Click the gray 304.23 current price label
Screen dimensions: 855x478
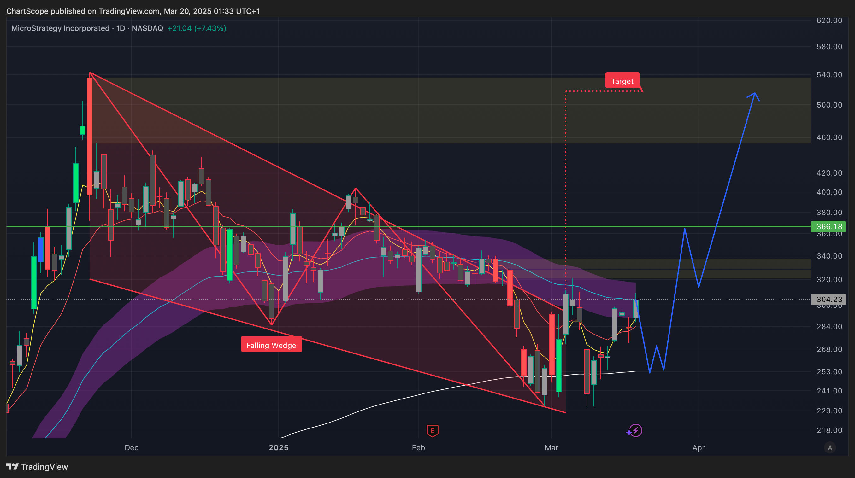829,299
